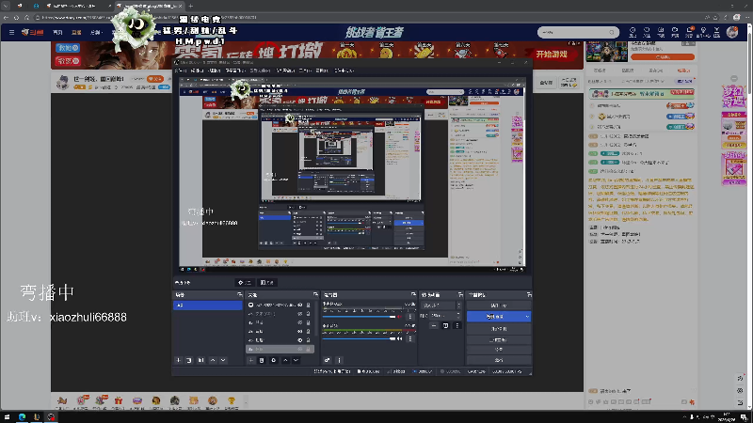This screenshot has width=753, height=423.
Task: Move source down in OBS Sources toolbar
Action: (296, 360)
